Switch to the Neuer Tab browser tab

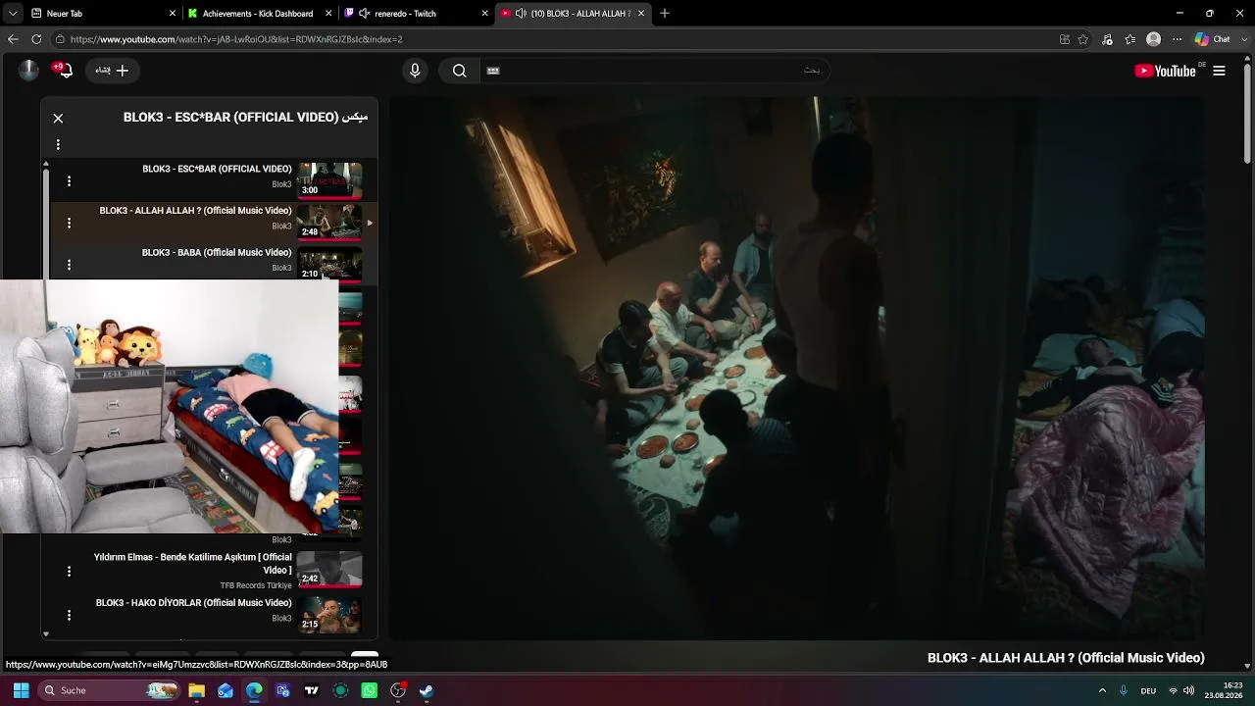[101, 14]
